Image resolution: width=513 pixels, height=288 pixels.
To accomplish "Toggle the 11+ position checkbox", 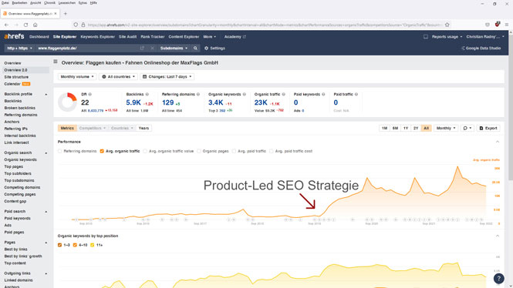I will [93, 245].
